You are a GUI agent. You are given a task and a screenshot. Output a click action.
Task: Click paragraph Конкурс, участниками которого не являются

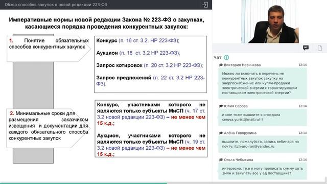(x=151, y=114)
